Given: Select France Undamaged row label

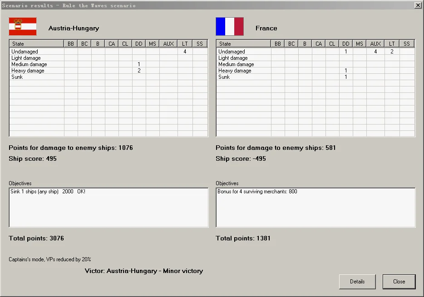Looking at the screenshot, I should pos(232,52).
